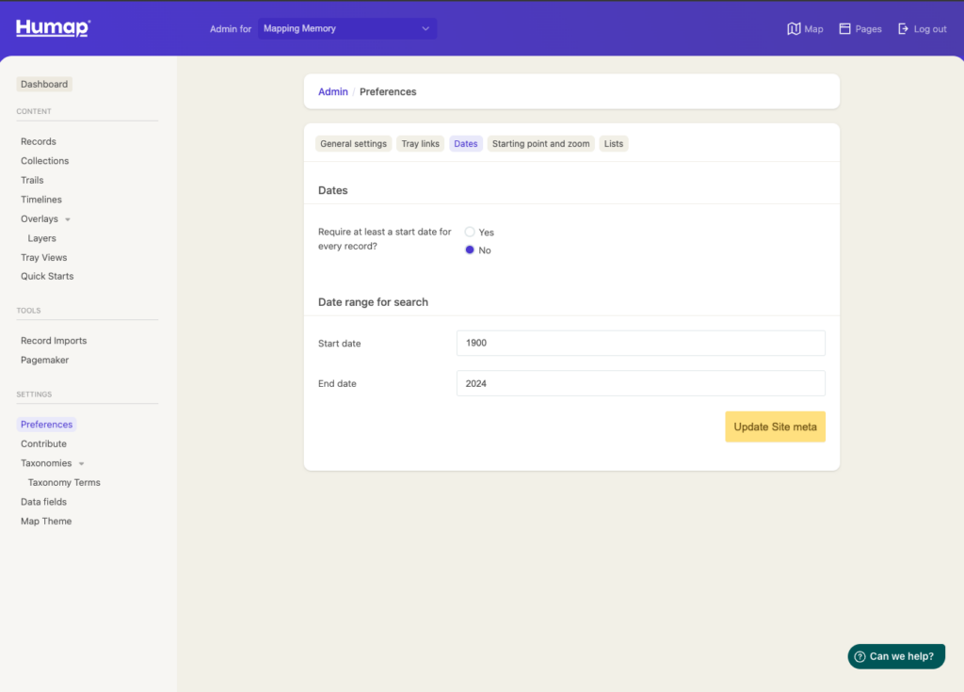The image size is (964, 692).
Task: Click the Humap logo
Action: click(x=53, y=28)
